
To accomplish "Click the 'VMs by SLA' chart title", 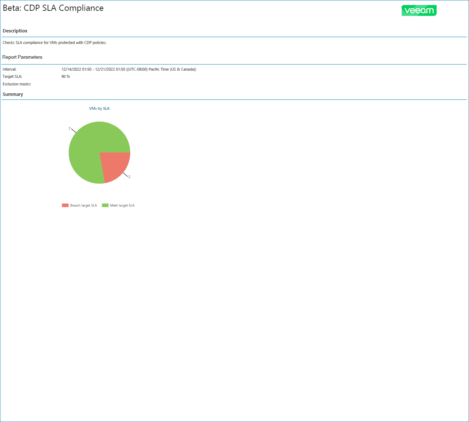I will pos(99,108).
